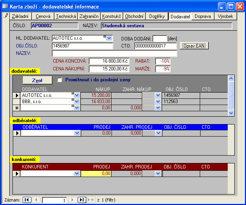Switch to Zahraničn tab
This screenshot has width=246, height=205.
[x=89, y=16]
